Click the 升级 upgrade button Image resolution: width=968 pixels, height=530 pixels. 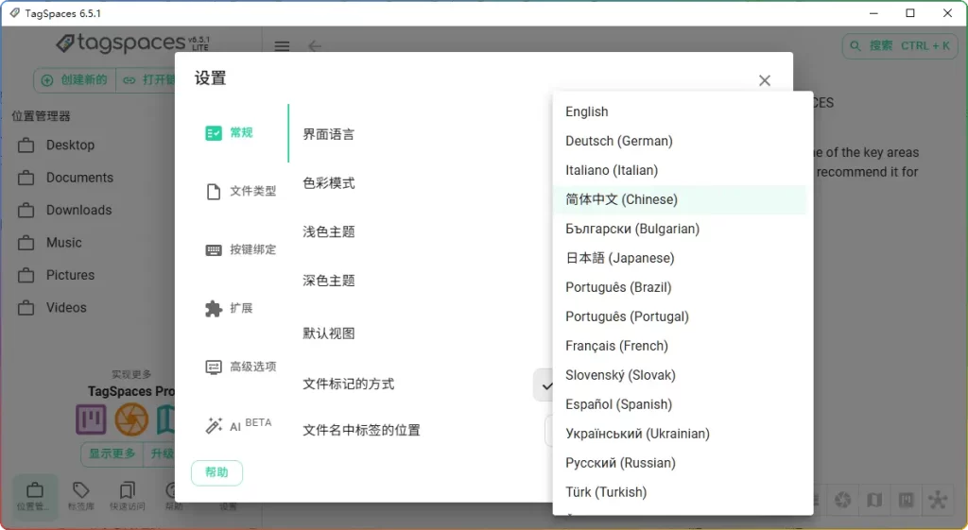(159, 454)
